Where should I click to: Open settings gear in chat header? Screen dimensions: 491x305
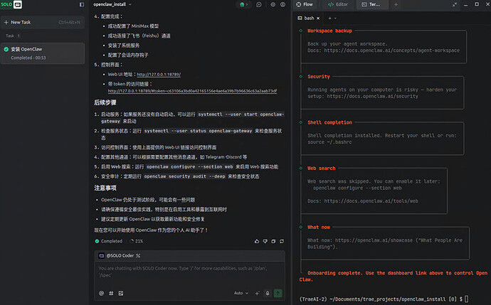point(273,5)
